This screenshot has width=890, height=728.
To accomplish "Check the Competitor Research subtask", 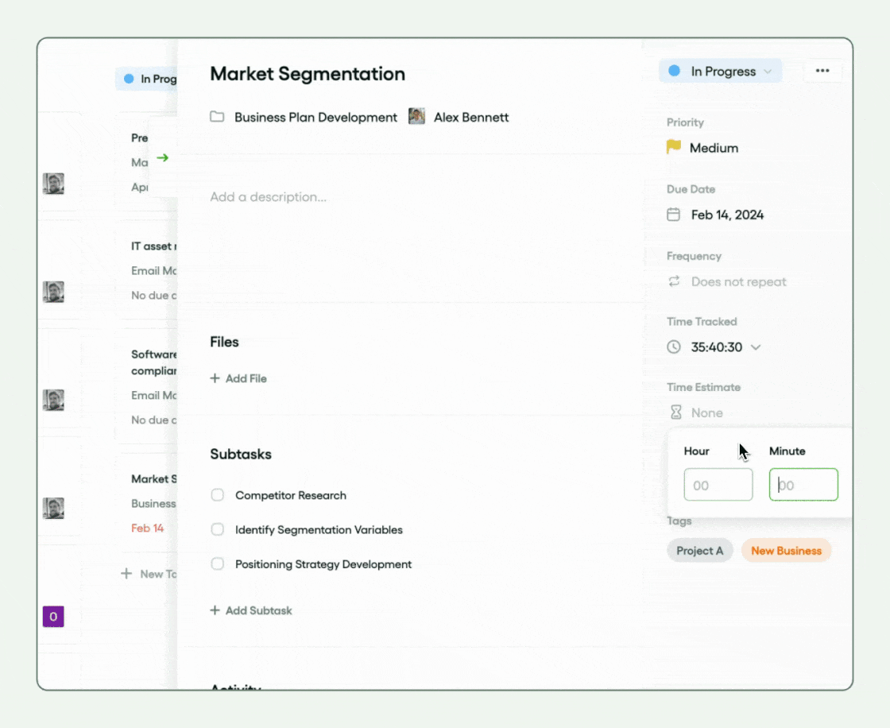I will coord(218,494).
